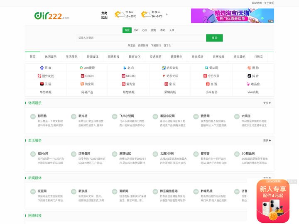Open the 教育文化 navigation item
The width and height of the screenshot is (299, 224).
point(135,56)
